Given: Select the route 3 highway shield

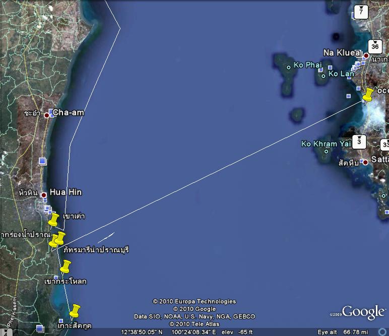Looking at the screenshot, I should click(x=359, y=142).
